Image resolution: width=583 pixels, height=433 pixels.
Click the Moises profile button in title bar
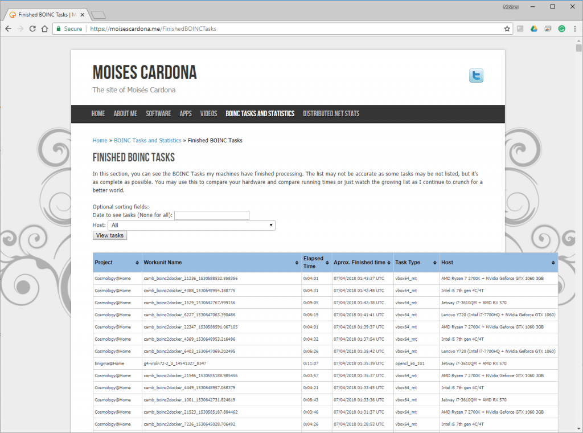[511, 7]
